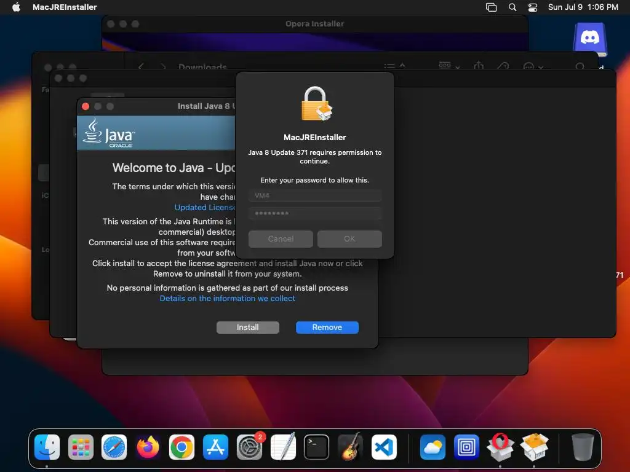Open Spotlight search in menu bar
The width and height of the screenshot is (630, 472).
point(512,7)
